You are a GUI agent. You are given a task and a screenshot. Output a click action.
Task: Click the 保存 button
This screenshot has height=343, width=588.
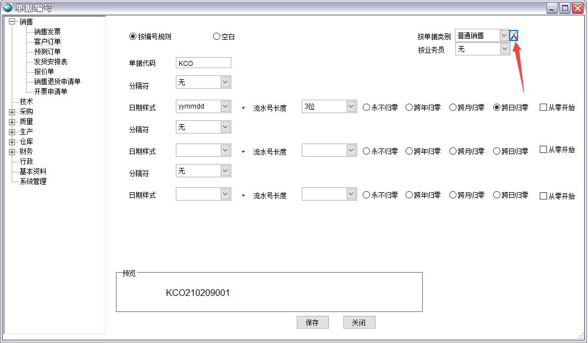tap(312, 322)
